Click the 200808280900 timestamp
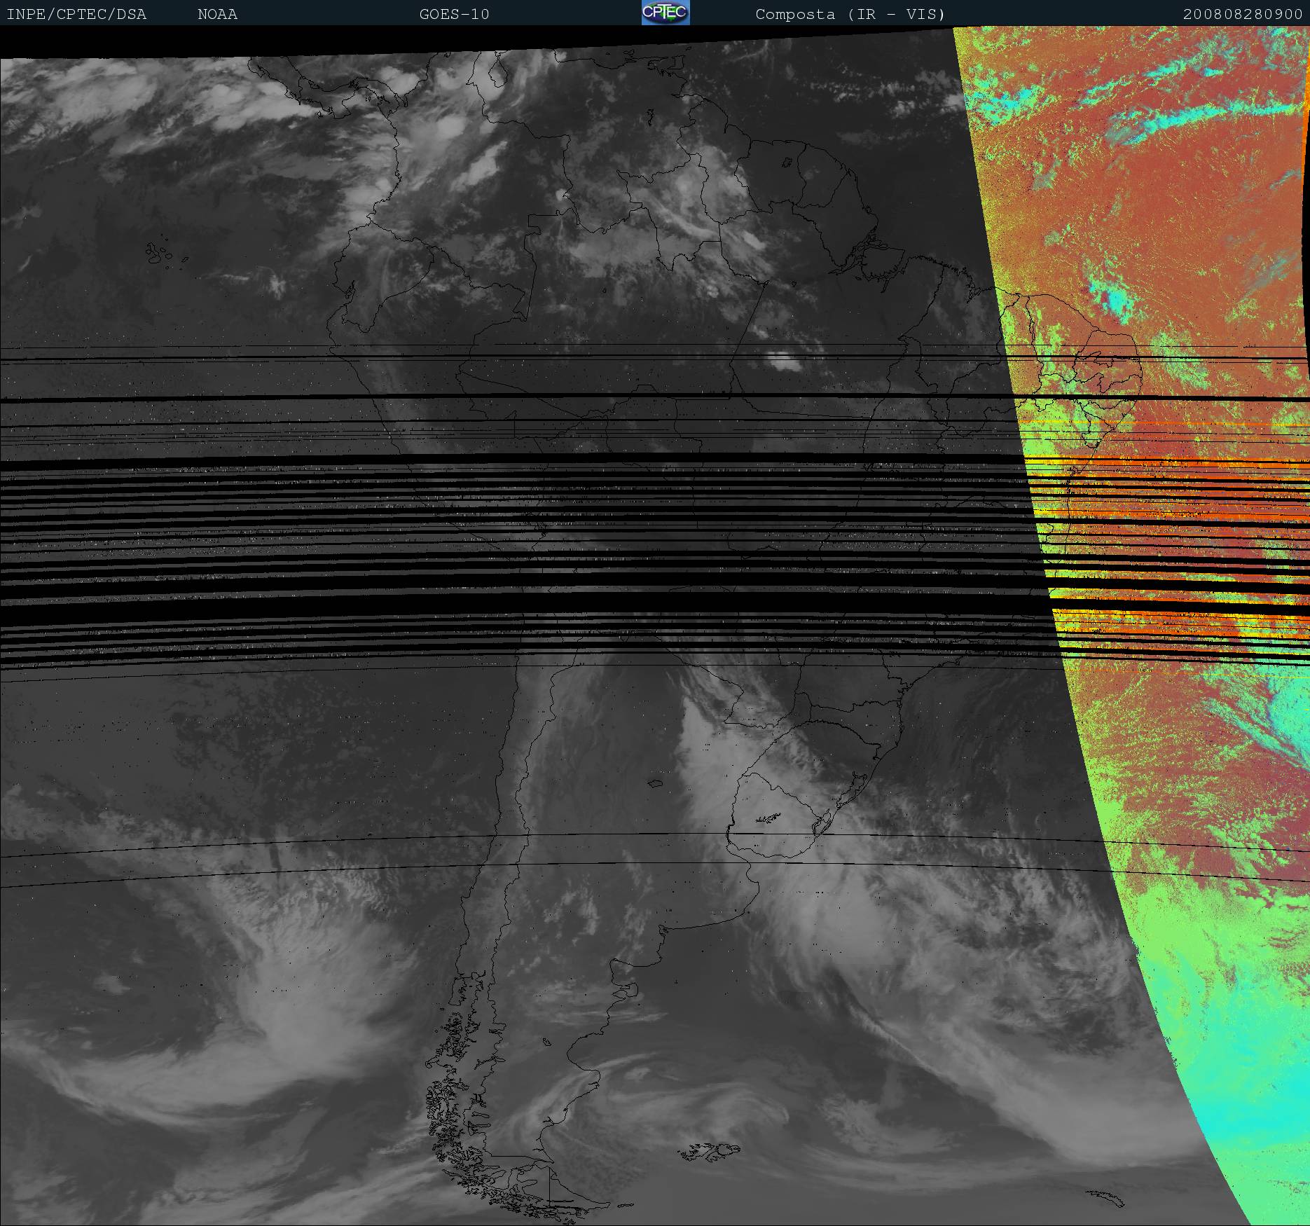 point(1242,14)
